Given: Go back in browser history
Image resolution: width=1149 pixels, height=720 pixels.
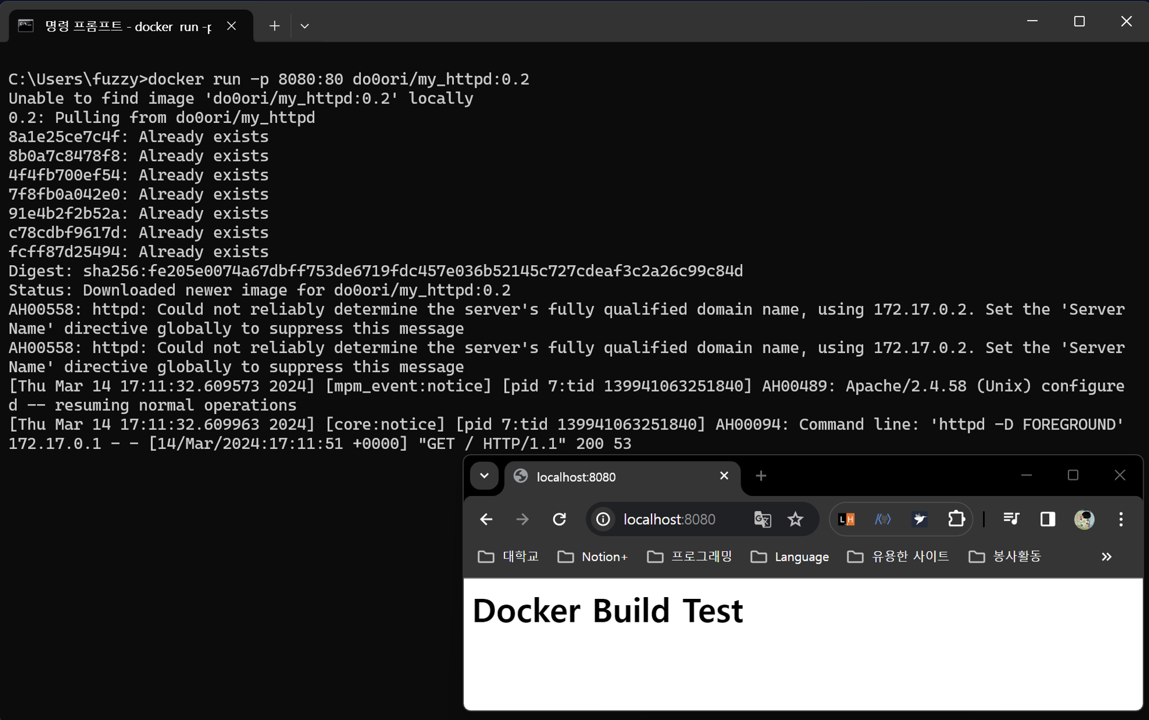Looking at the screenshot, I should pos(486,520).
